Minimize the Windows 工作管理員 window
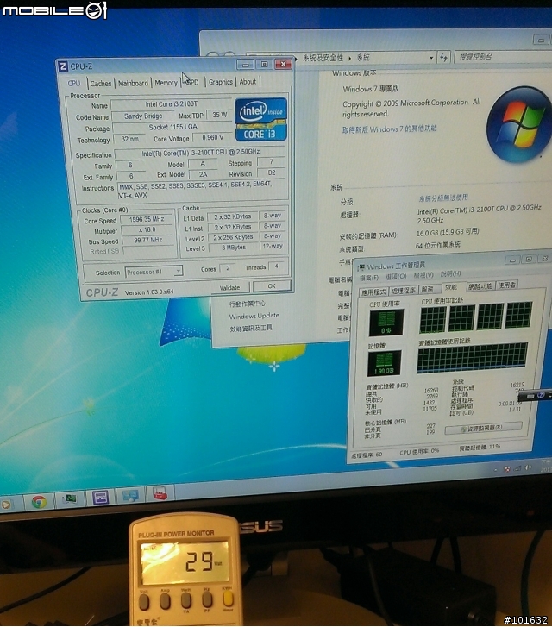This screenshot has width=552, height=627. [512, 260]
